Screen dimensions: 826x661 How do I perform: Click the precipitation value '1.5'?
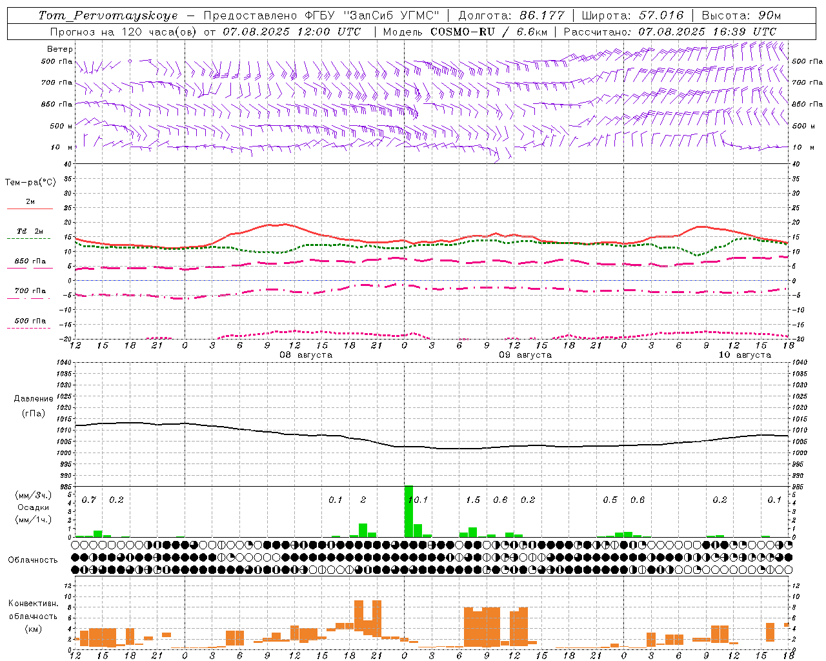(473, 500)
